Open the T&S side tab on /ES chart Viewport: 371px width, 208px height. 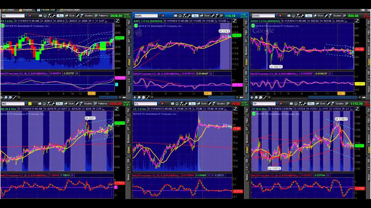coord(129,32)
